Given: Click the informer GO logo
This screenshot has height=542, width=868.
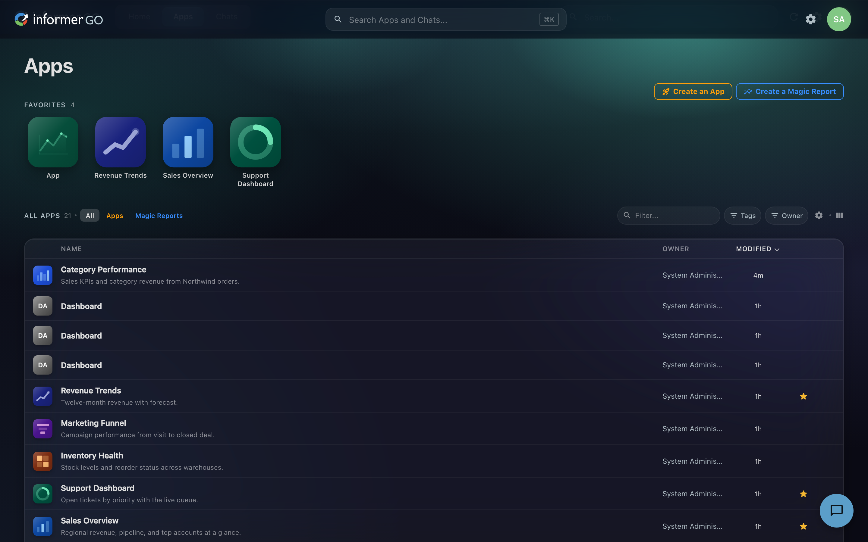Looking at the screenshot, I should tap(59, 19).
